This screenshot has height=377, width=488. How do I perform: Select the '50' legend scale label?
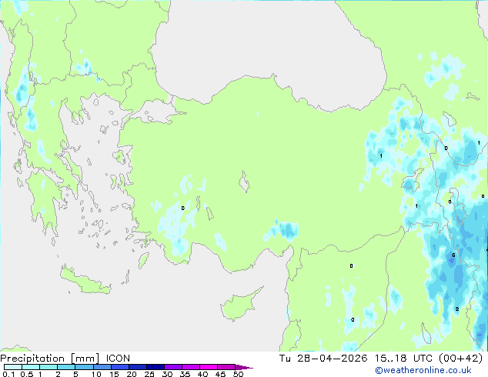pos(238,374)
